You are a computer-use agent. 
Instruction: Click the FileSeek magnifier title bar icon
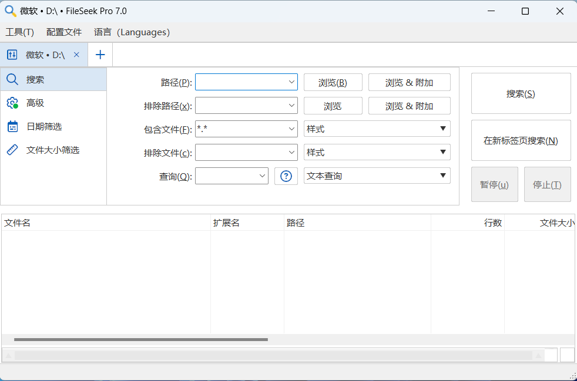click(x=11, y=11)
